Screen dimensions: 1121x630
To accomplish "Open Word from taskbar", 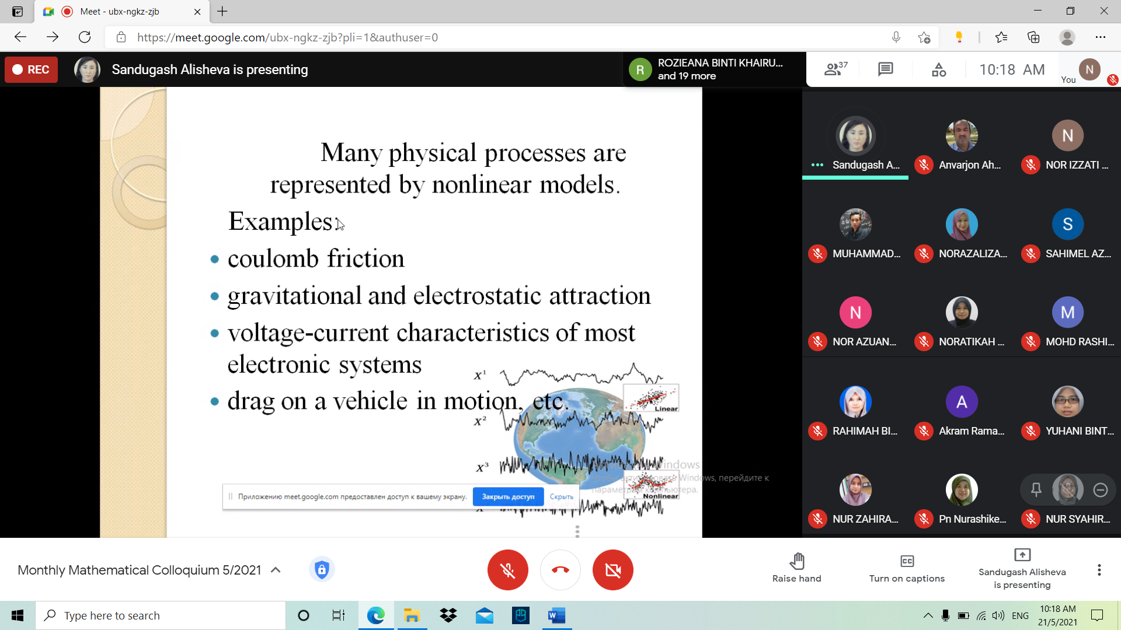I will point(556,615).
